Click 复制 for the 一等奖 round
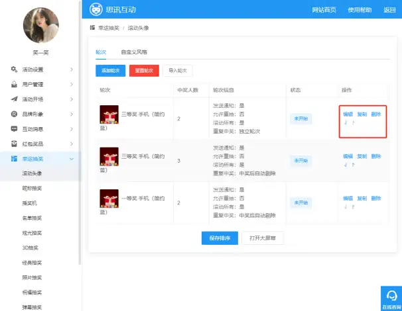 click(x=362, y=199)
